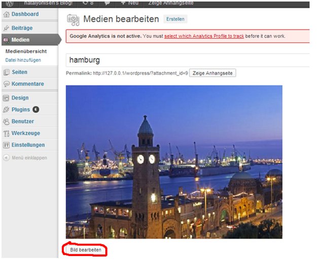Screen dimensions: 318x260
Task: Collapse sidebar via Menü einklappen arrow
Action: coord(6,158)
